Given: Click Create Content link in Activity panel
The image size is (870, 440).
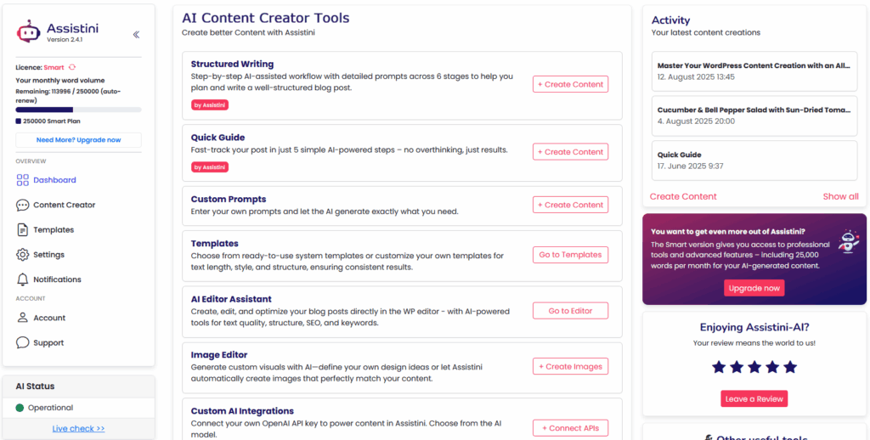Looking at the screenshot, I should (683, 196).
